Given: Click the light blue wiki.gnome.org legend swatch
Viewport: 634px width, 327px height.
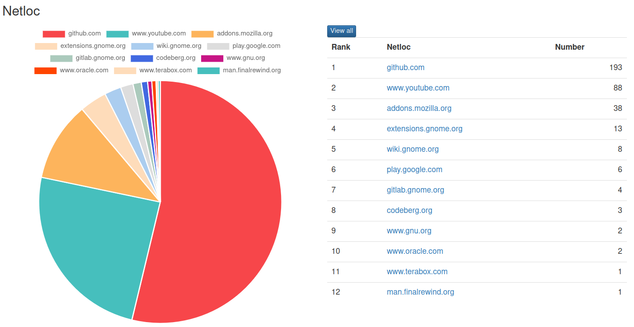Looking at the screenshot, I should tap(142, 46).
